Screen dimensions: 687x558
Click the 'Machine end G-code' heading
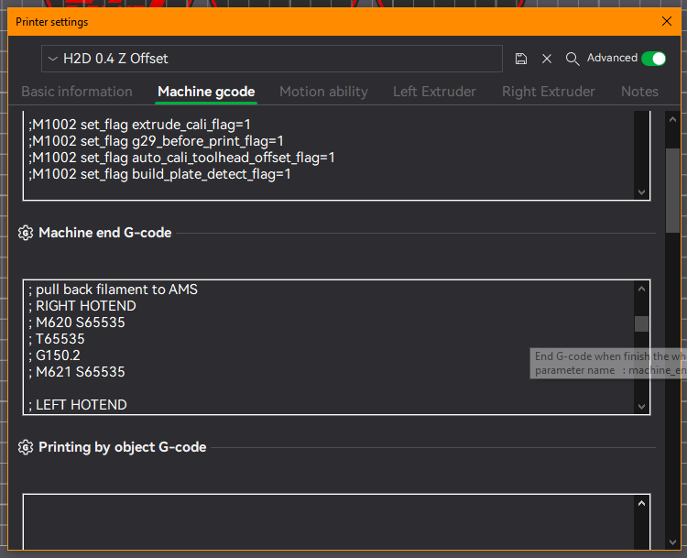104,233
